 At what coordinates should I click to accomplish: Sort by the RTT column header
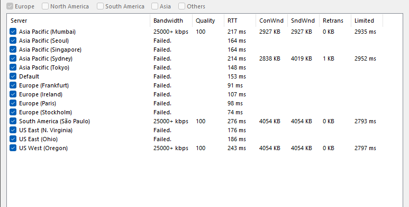pyautogui.click(x=240, y=21)
